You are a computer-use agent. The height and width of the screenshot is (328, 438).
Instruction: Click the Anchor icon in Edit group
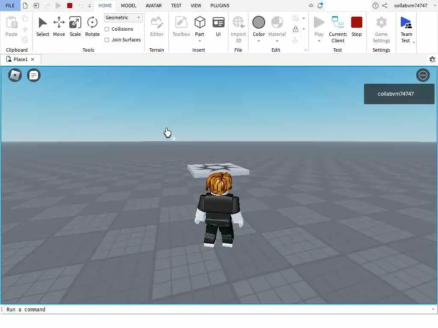[295, 40]
